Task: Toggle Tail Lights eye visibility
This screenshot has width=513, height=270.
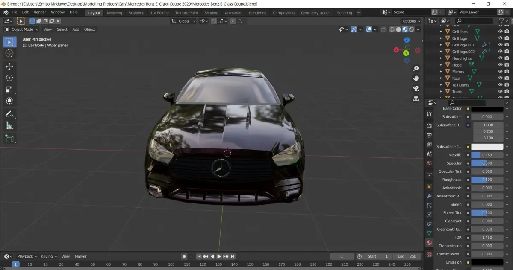Action: click(500, 85)
